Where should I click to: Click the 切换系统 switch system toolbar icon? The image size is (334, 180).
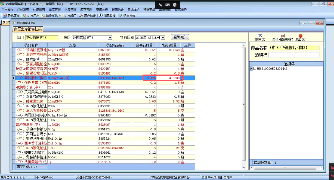point(43,16)
